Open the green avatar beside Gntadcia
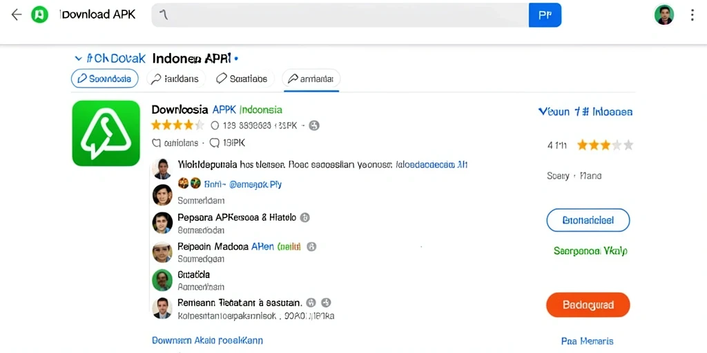This screenshot has height=353, width=707. click(x=162, y=280)
